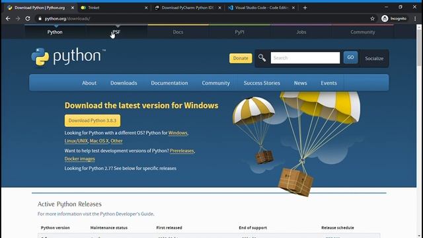
Task: Open PSF in top site bar
Action: [116, 32]
